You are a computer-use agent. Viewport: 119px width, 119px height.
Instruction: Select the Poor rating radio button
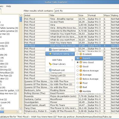click(78, 83)
